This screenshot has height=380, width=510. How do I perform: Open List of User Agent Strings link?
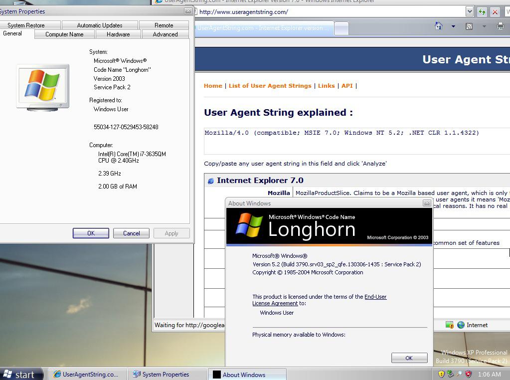pyautogui.click(x=270, y=86)
